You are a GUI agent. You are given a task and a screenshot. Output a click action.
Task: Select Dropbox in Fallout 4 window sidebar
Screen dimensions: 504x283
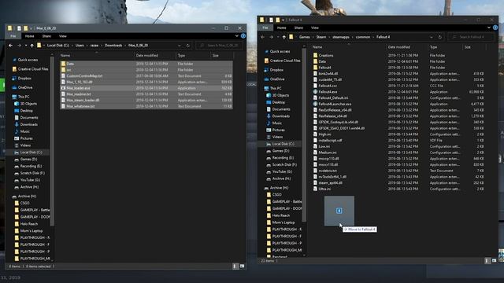(276, 70)
